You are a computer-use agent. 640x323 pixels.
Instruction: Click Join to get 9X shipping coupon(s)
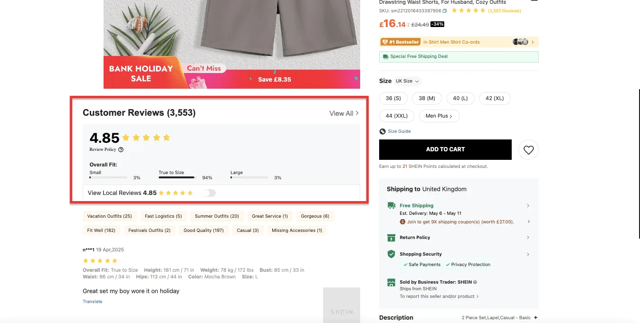coord(460,221)
